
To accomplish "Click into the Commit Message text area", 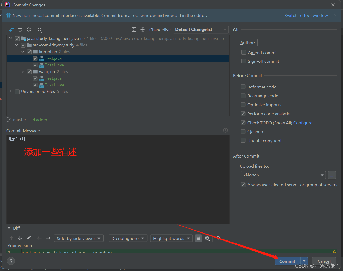I will click(118, 180).
